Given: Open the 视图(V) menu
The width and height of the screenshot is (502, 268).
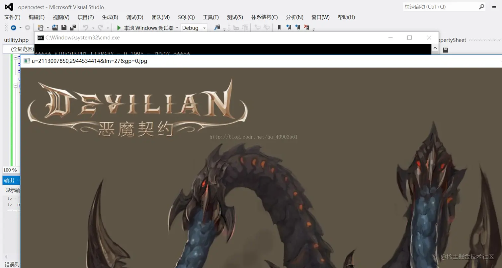Looking at the screenshot, I should (61, 17).
